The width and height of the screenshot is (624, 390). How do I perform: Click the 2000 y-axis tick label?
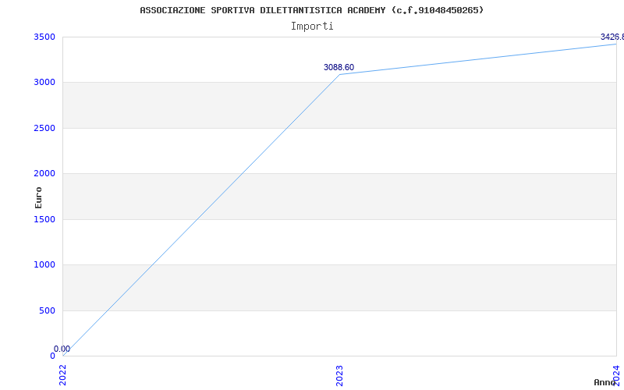pyautogui.click(x=46, y=173)
